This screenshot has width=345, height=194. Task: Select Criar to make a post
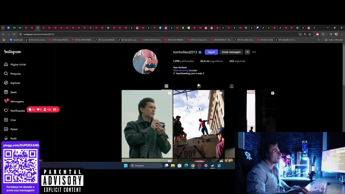click(10, 120)
